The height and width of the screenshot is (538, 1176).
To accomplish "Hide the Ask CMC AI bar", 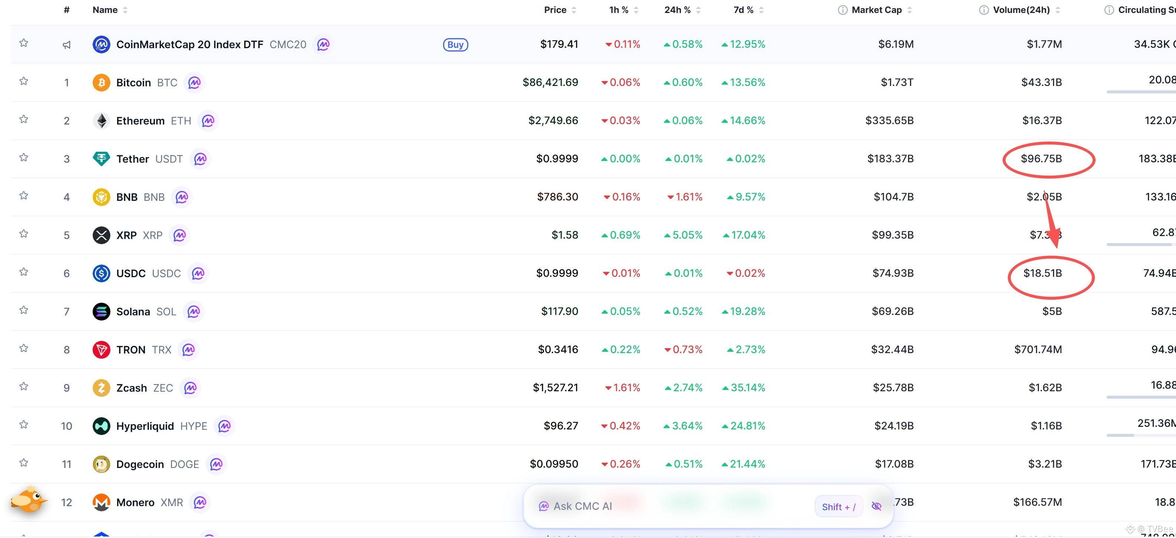I will [877, 506].
